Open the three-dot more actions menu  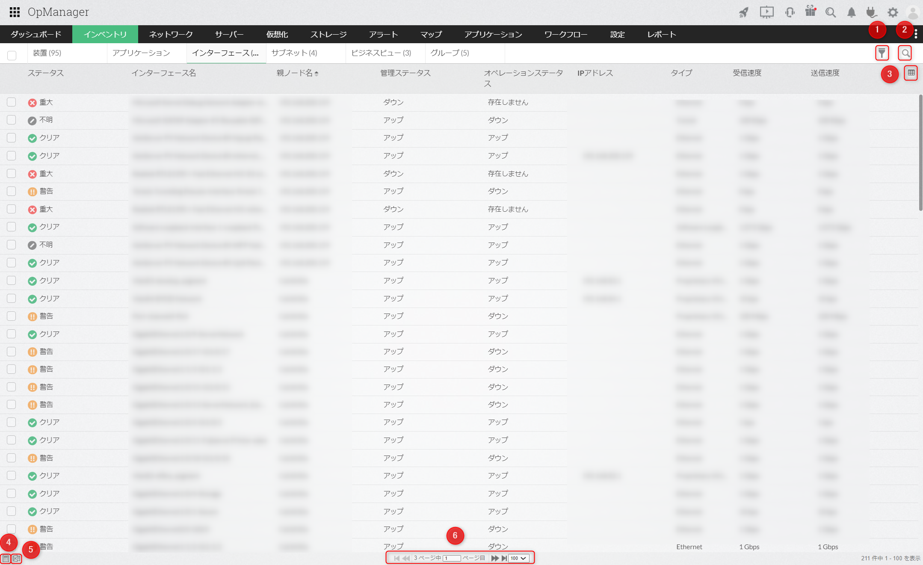pyautogui.click(x=916, y=34)
